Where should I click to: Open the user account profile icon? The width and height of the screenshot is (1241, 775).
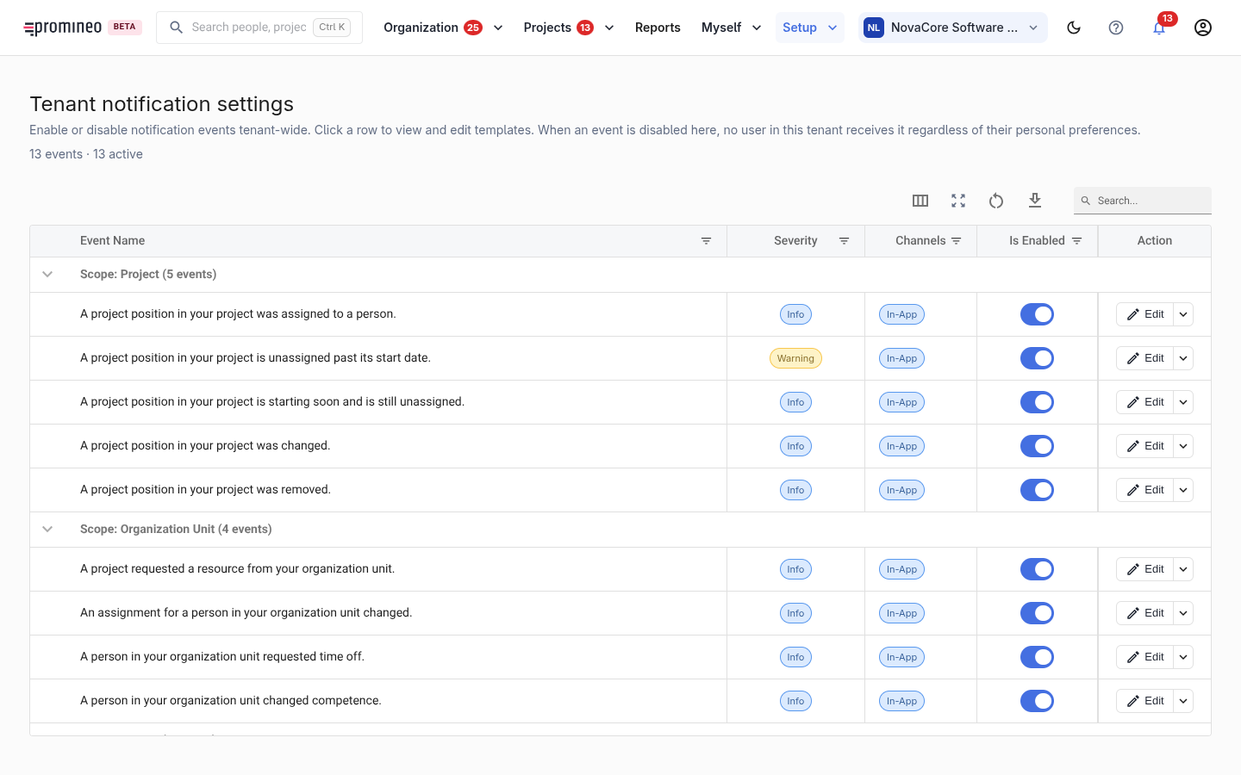coord(1203,28)
